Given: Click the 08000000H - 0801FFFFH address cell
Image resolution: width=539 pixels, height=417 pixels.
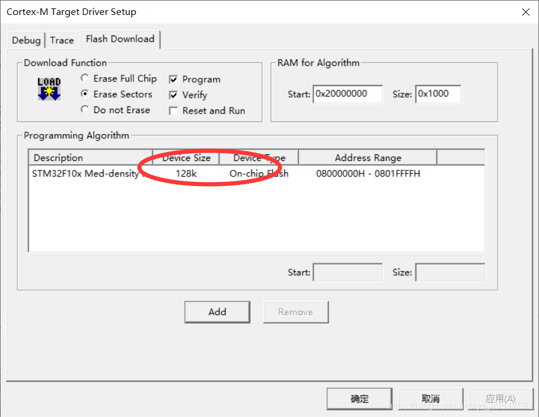Looking at the screenshot, I should point(368,174).
